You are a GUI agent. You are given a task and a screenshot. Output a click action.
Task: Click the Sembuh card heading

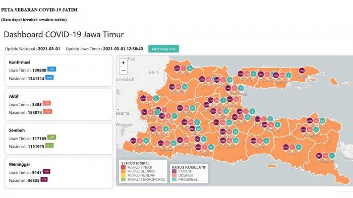click(17, 130)
